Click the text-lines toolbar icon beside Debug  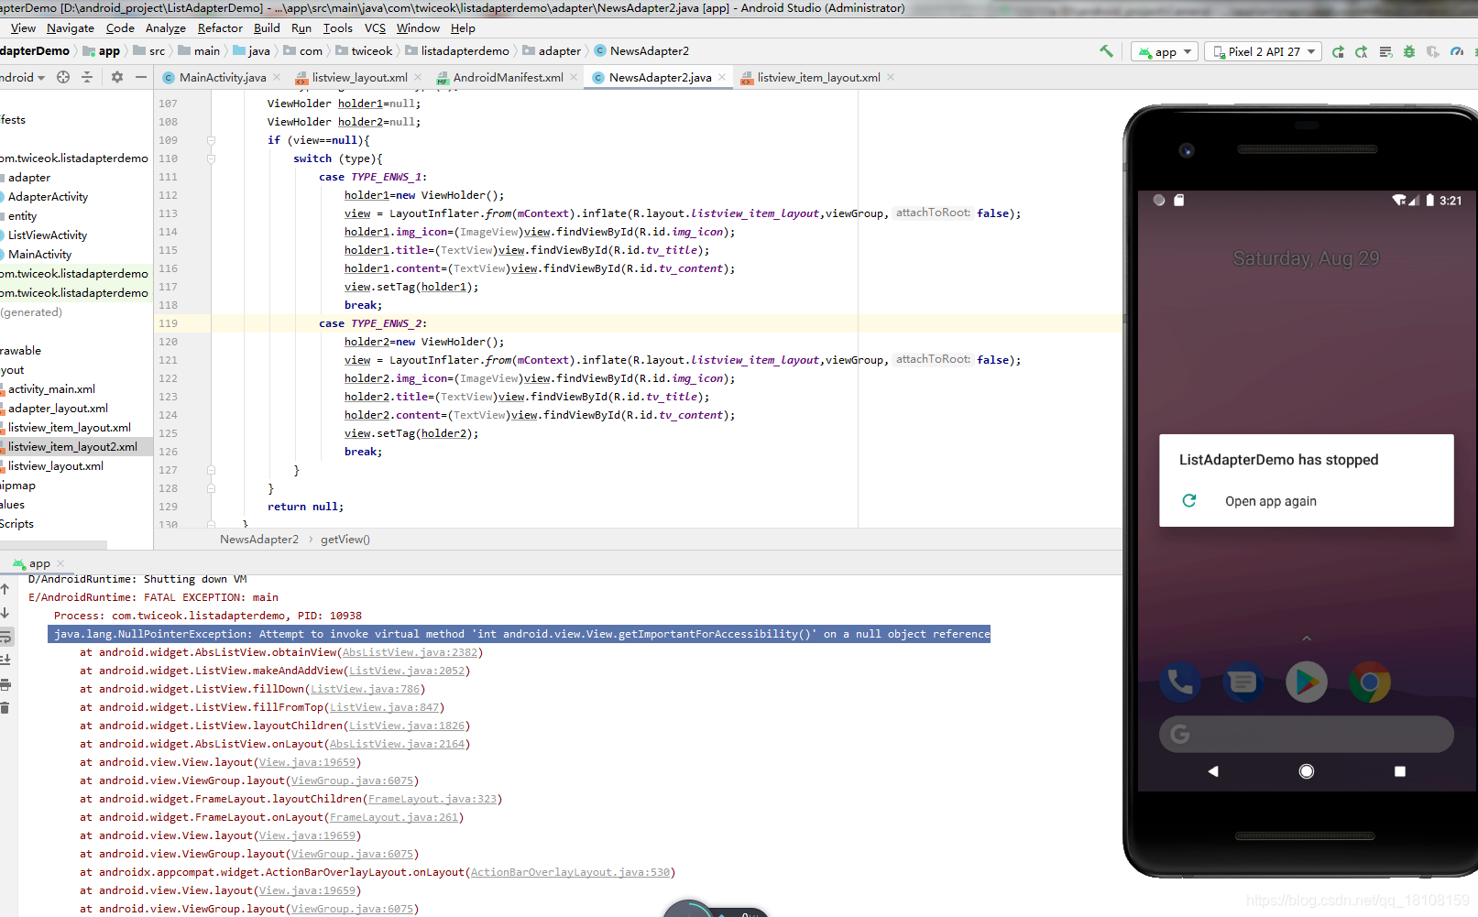1385,51
